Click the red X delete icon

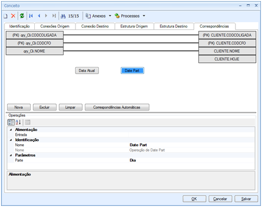point(13,16)
